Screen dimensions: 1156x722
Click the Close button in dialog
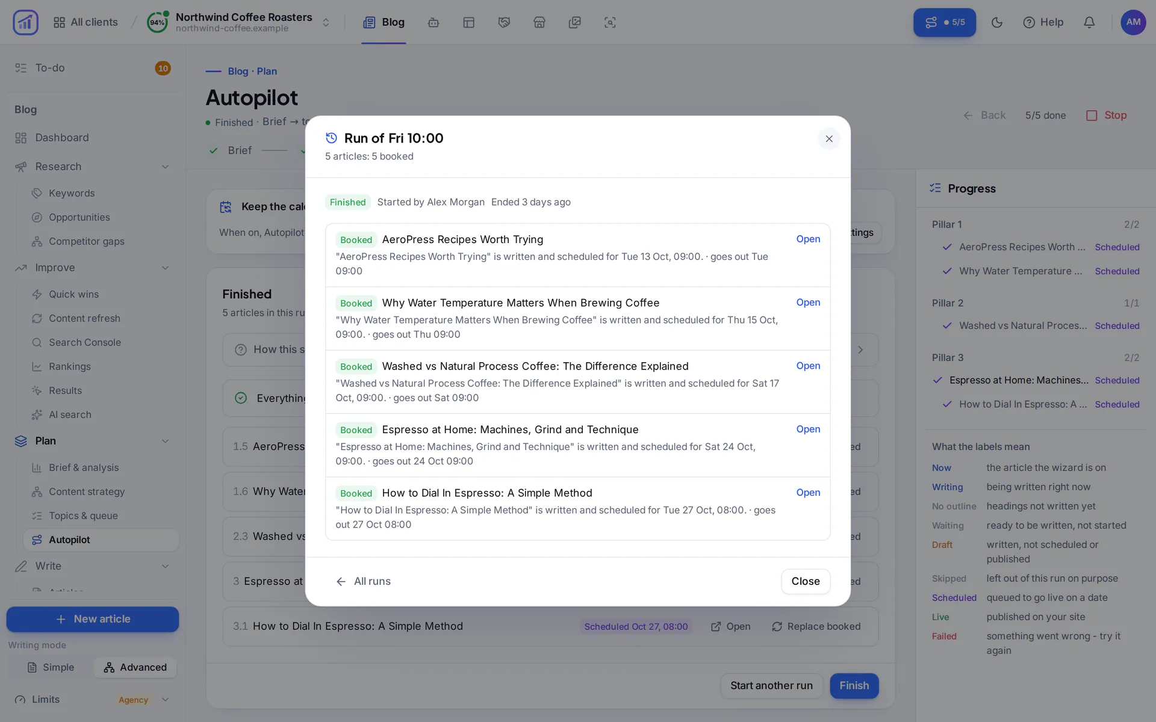(806, 581)
